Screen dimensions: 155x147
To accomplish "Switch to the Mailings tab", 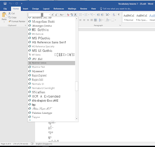I will click(72, 9).
